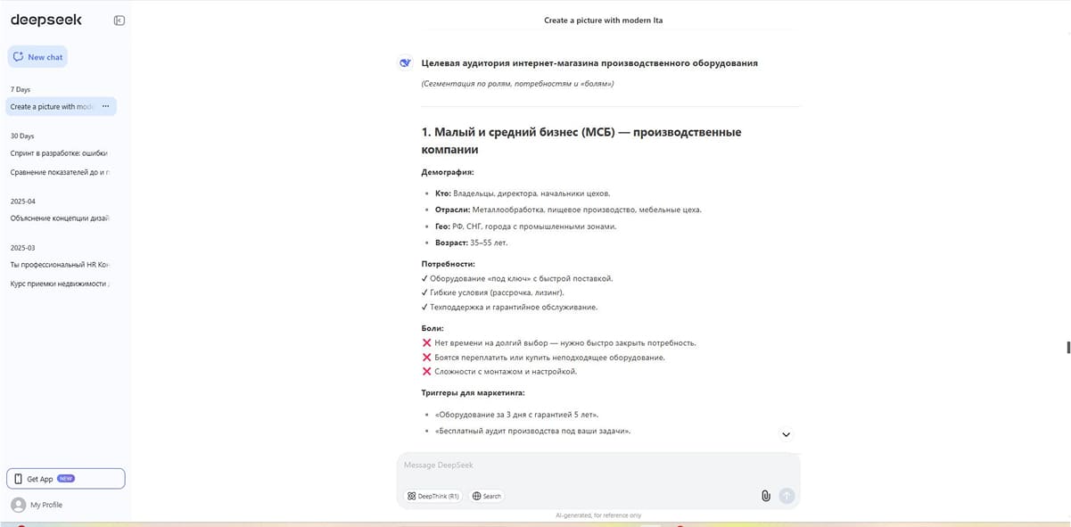Viewport: 1071px width, 527px height.
Task: Open the 'Ты профессиональный HR Кон' chat
Action: [x=59, y=265]
